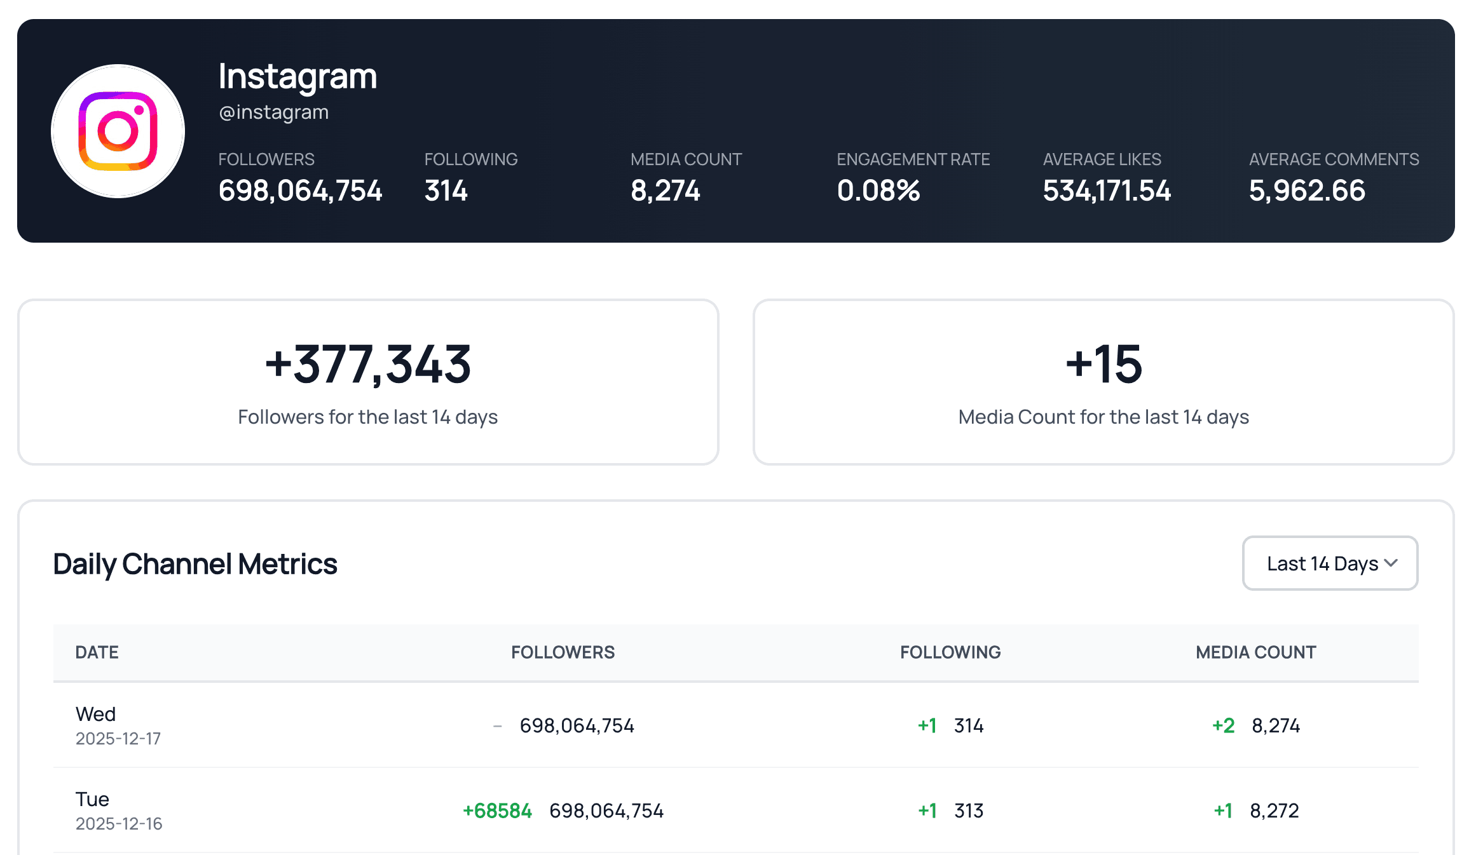Click the +377,343 followers summary card
The image size is (1476, 855).
pos(368,382)
